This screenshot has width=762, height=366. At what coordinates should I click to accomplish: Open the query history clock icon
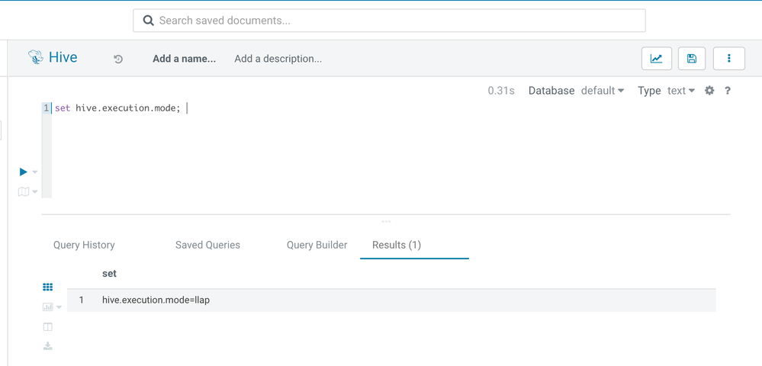118,59
